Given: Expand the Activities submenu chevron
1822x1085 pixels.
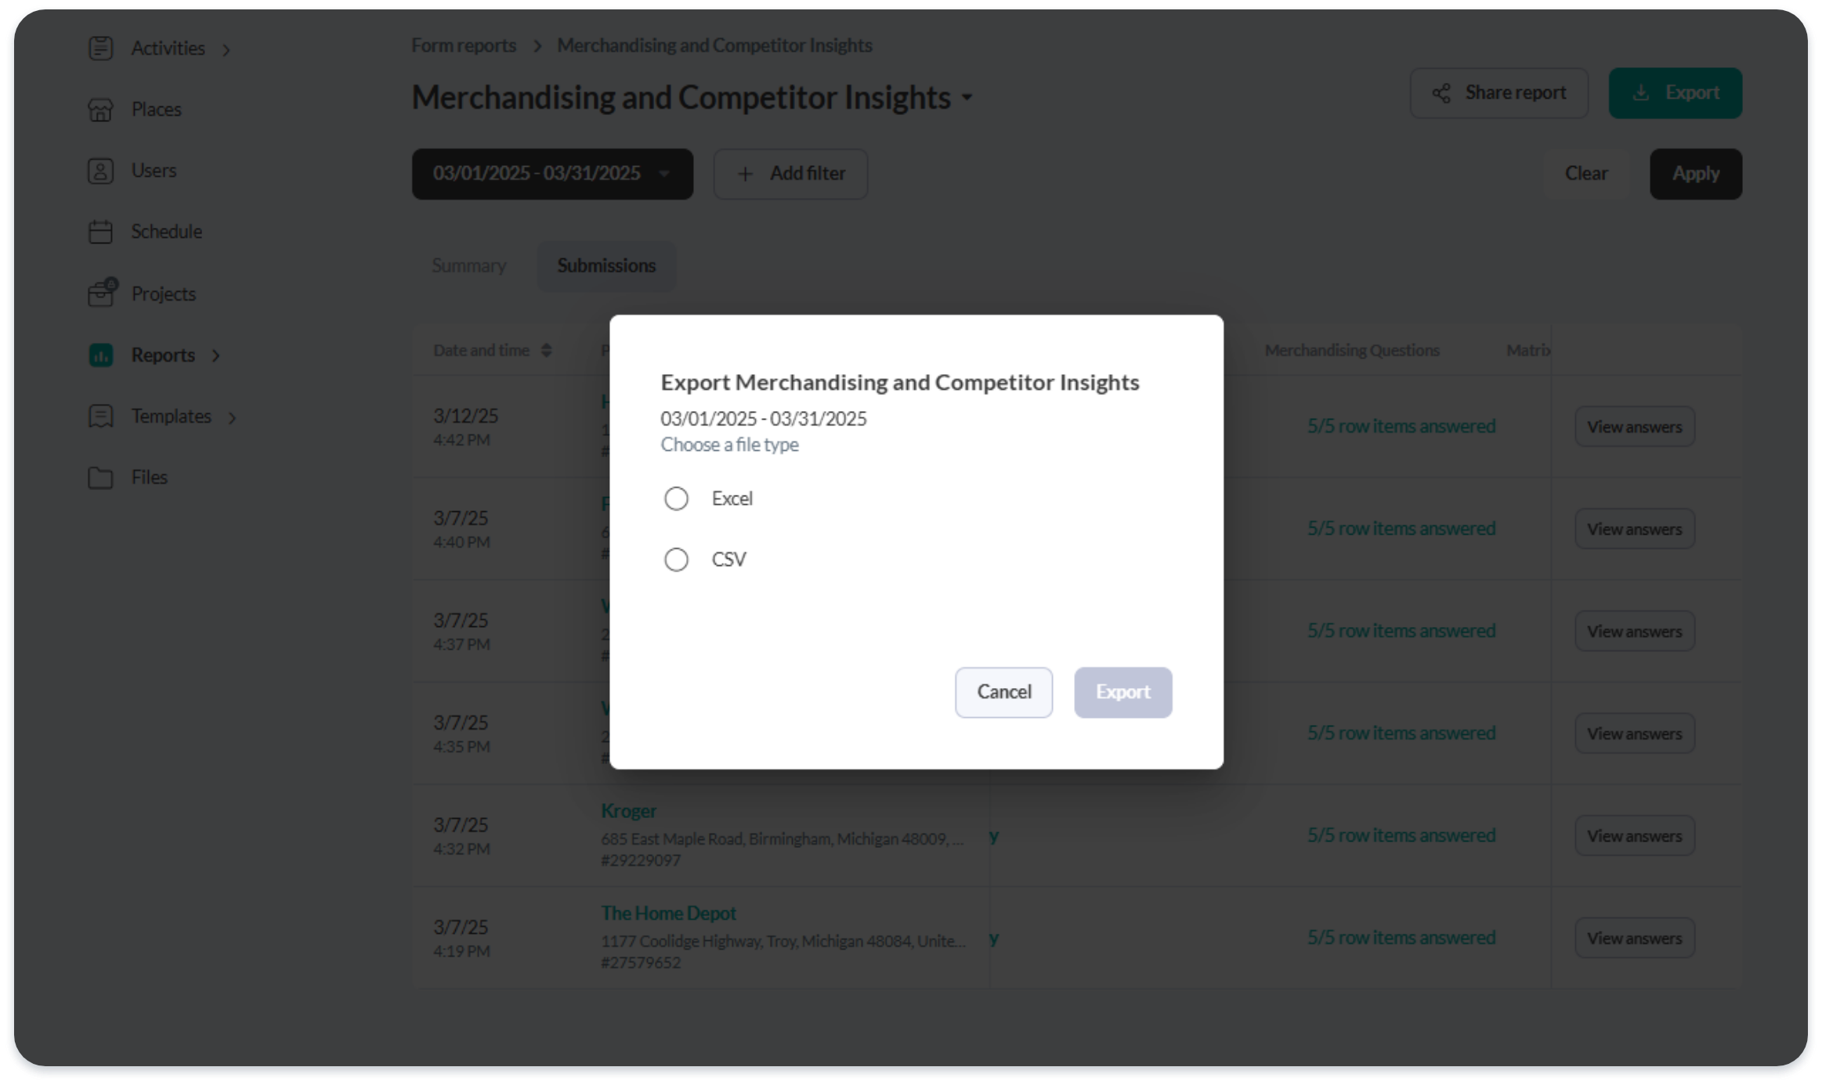Looking at the screenshot, I should [226, 49].
